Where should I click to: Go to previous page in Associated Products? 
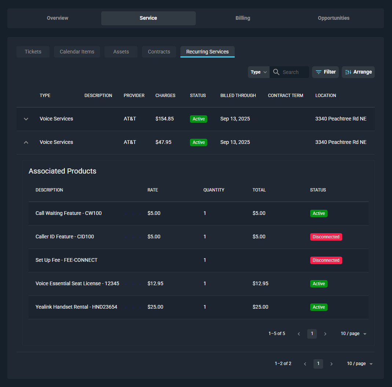click(x=299, y=334)
